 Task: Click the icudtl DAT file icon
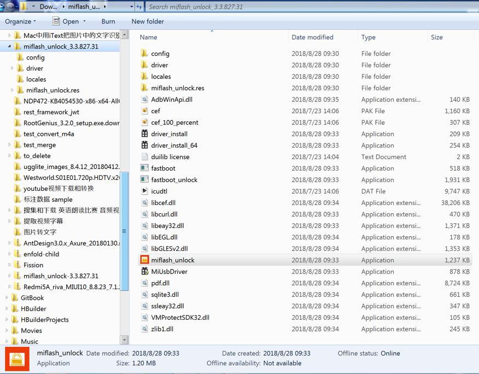144,191
